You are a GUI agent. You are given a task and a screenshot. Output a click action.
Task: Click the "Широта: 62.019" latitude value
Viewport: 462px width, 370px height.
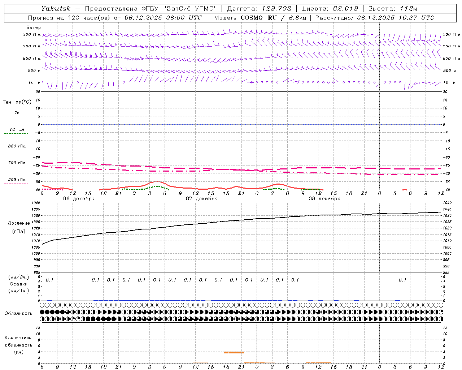click(x=329, y=8)
